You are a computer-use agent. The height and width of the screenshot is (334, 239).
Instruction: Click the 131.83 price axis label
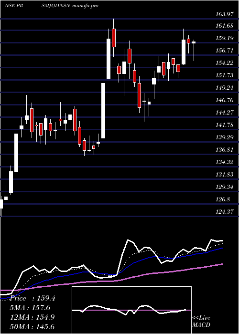coord(224,175)
